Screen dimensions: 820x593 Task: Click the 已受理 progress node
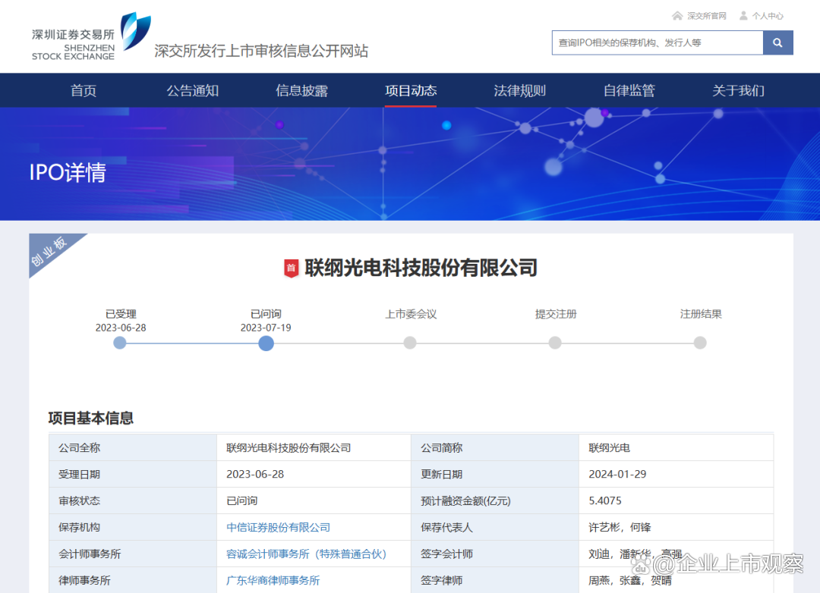pos(119,343)
